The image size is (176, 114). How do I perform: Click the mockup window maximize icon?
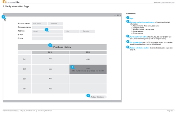click(118, 15)
